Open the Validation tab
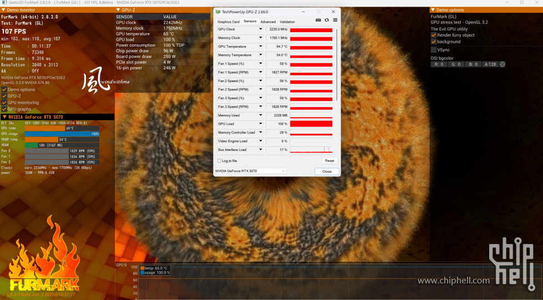543x300 pixels. coord(287,22)
